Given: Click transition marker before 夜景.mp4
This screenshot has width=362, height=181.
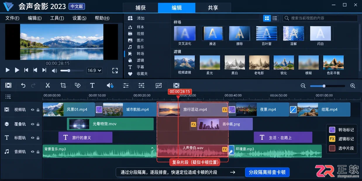Looking at the screenshot, I should pyautogui.click(x=232, y=110).
